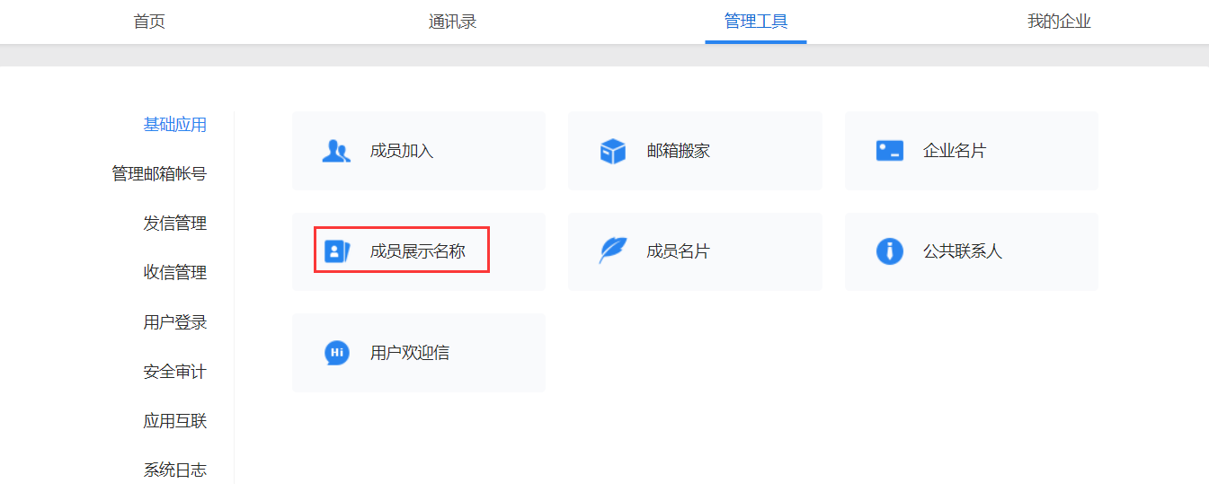The height and width of the screenshot is (492, 1209).
Task: Open 应用互联 from the sidebar
Action: 175,420
